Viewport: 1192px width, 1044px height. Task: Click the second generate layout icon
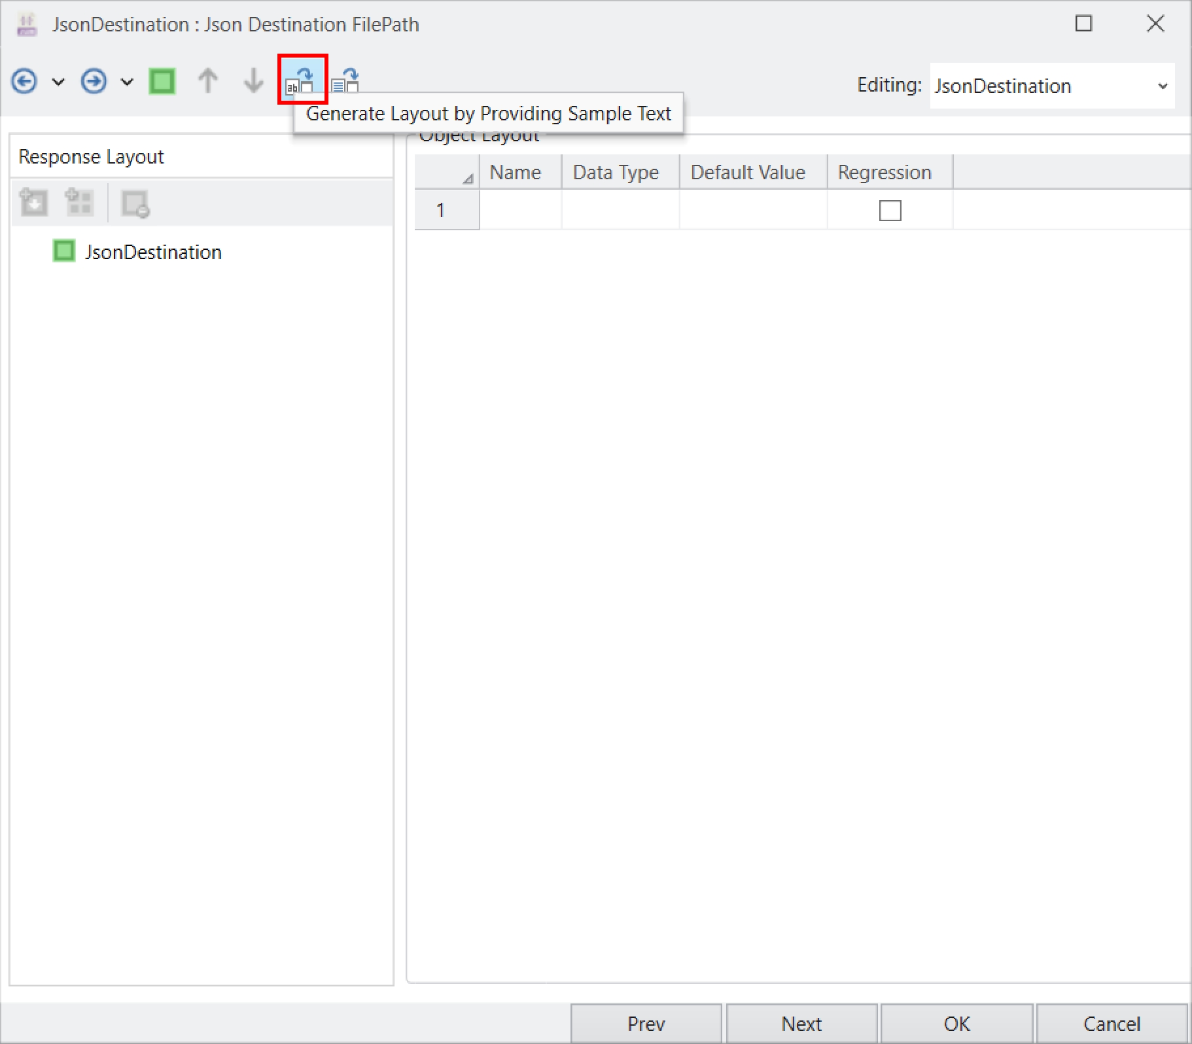pos(345,80)
